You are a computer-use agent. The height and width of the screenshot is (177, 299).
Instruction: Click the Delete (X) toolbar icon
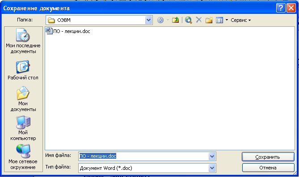coord(199,20)
